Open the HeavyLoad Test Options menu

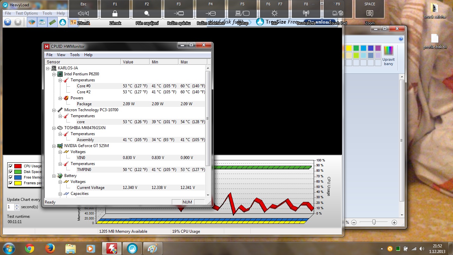pos(27,13)
